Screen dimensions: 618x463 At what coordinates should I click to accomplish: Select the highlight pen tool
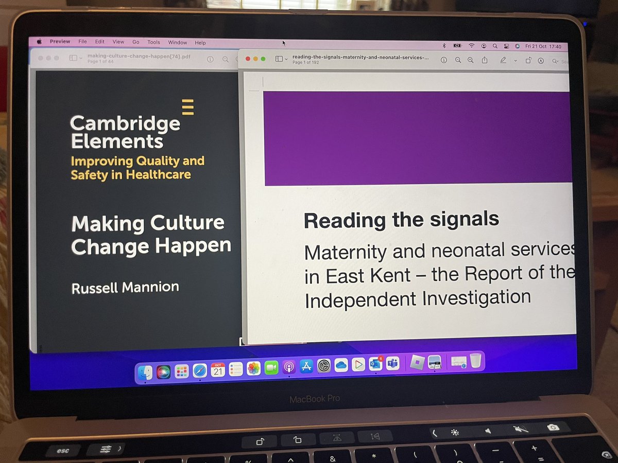point(503,60)
